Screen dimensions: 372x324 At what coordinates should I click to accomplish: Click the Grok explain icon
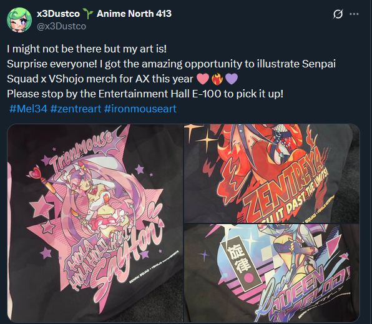338,14
